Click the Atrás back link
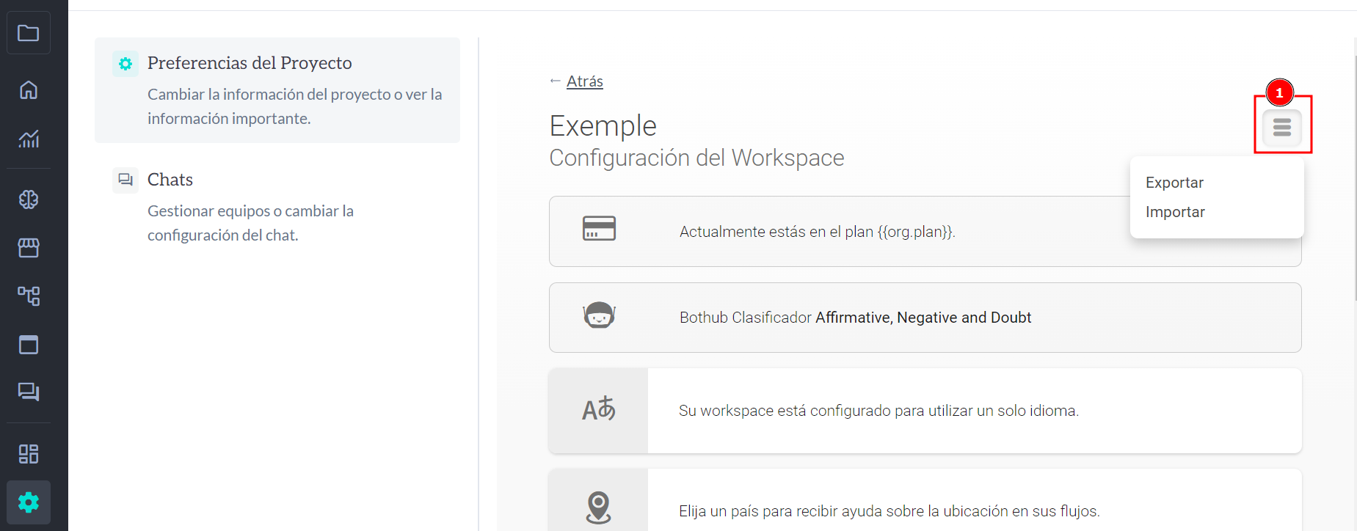The height and width of the screenshot is (531, 1357). [x=584, y=81]
